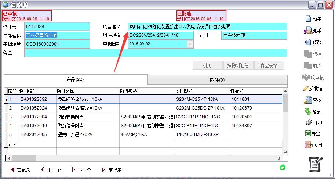The width and height of the screenshot is (335, 179).
Task: Click the 修改 (edit) icon
Action: pos(307,42)
